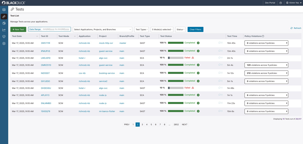Image resolution: width=303 pixels, height=144 pixels.
Task: Click the Refresh link
Action: coord(296,28)
